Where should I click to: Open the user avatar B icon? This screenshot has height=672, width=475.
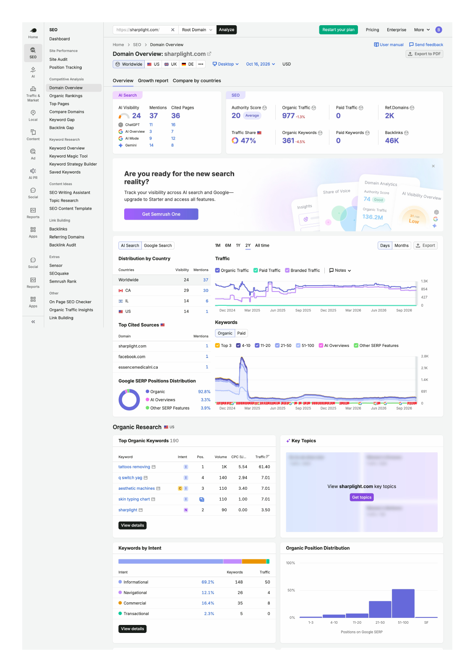(438, 30)
